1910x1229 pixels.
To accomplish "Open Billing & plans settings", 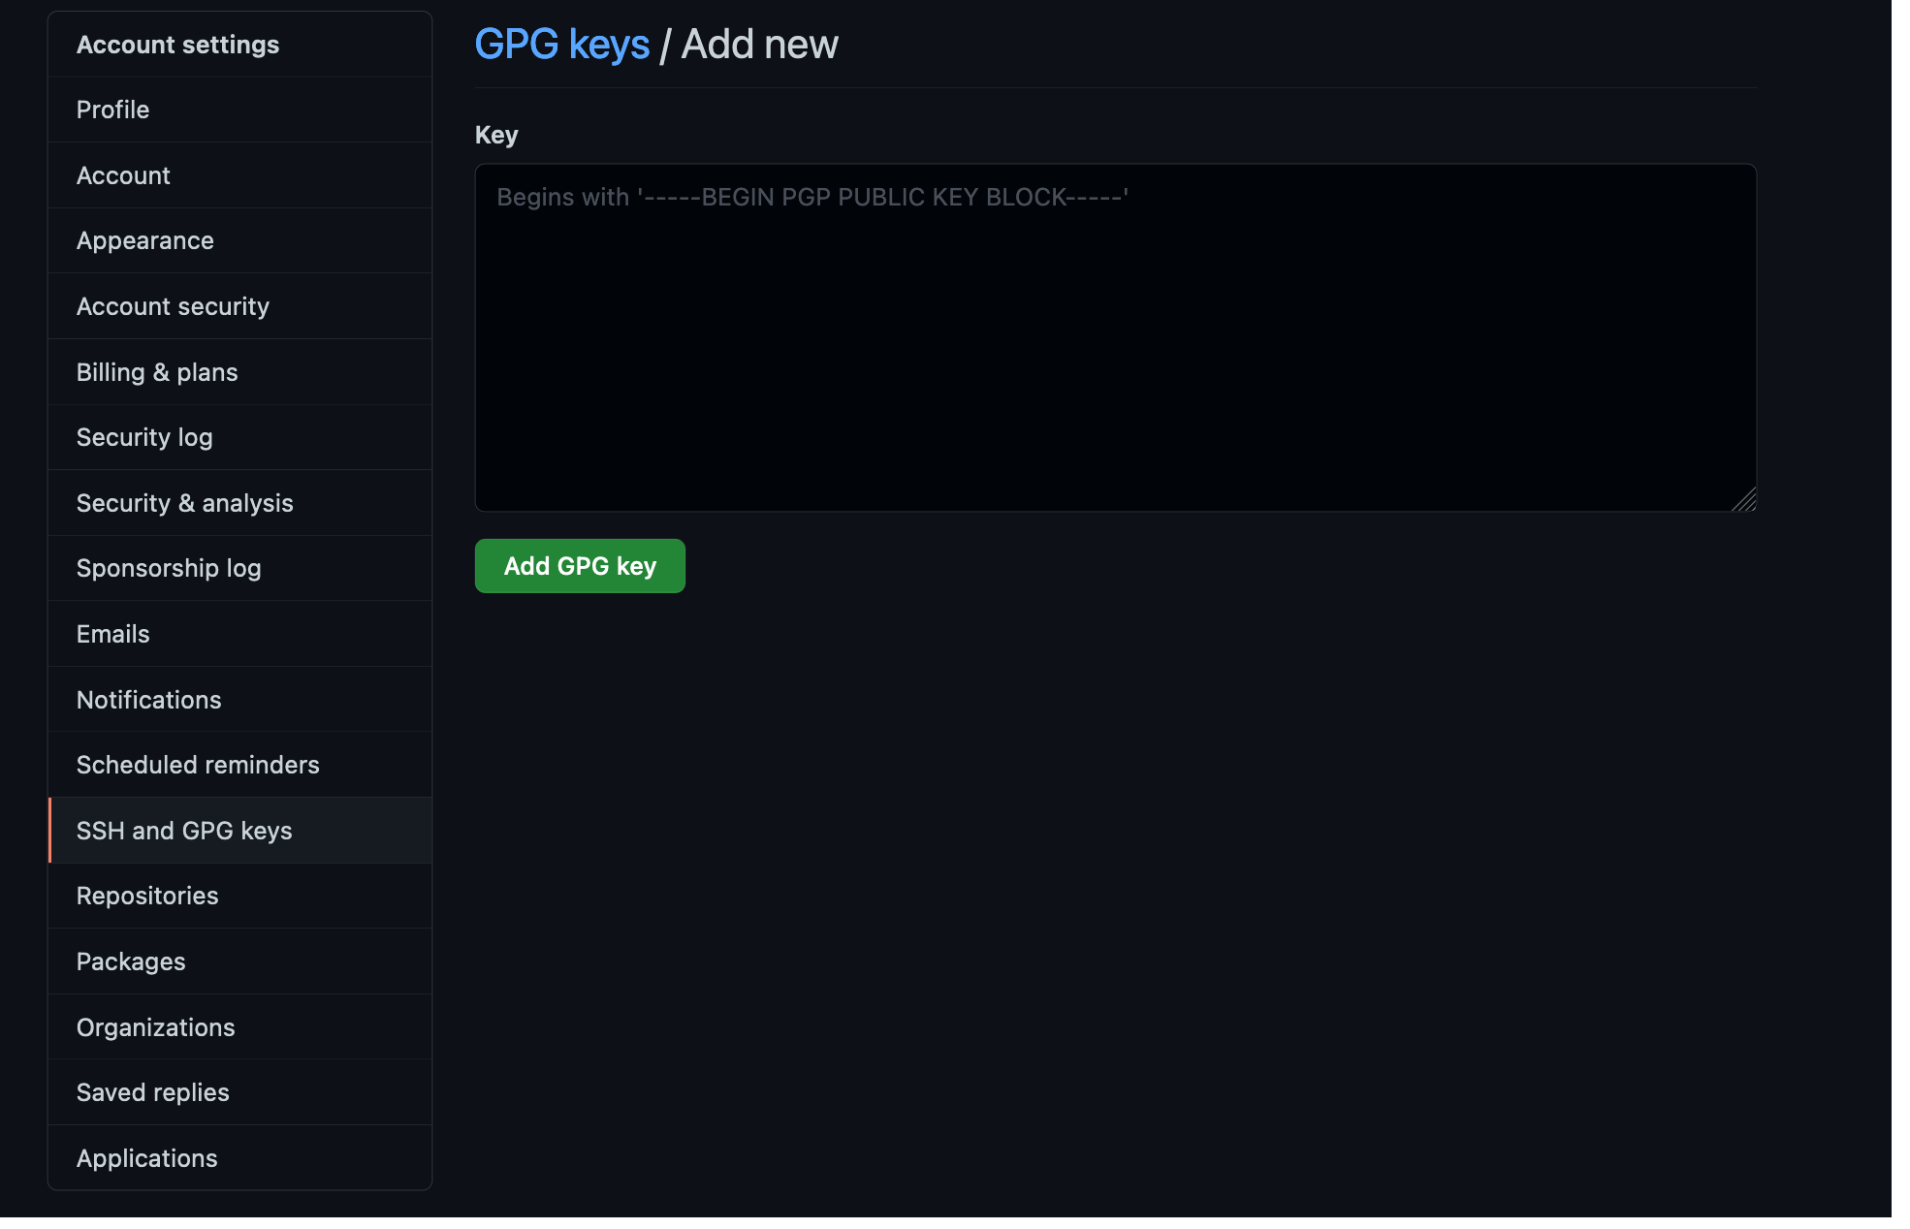I will (157, 371).
